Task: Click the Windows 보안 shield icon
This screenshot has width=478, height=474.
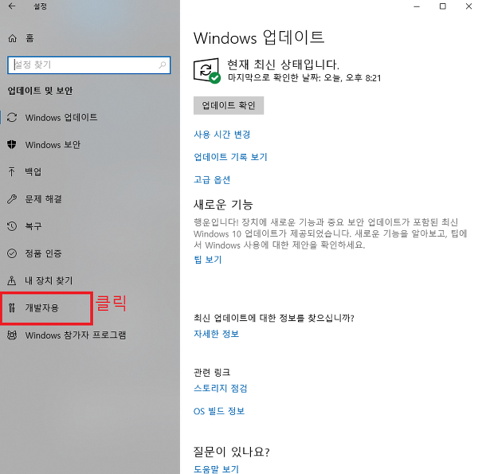Action: click(12, 144)
